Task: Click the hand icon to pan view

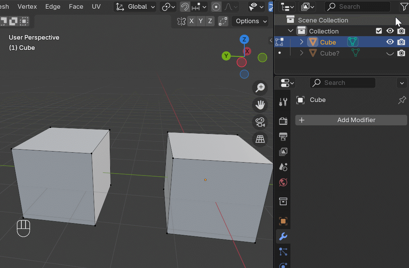Action: click(x=260, y=105)
